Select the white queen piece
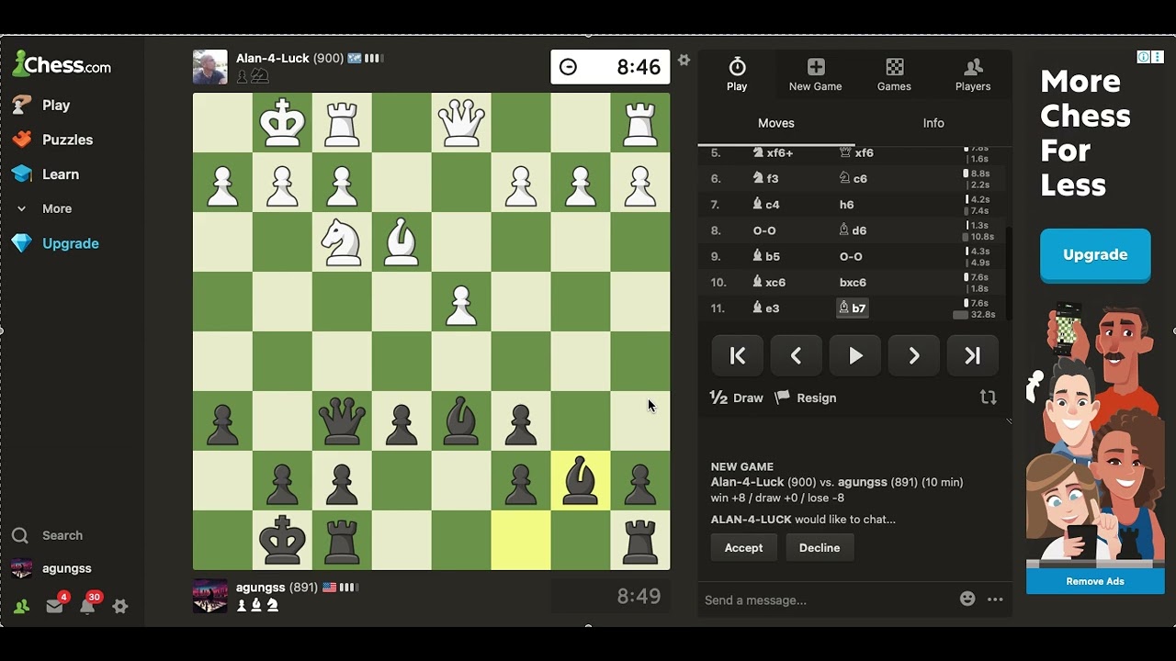This screenshot has height=661, width=1176. (461, 123)
